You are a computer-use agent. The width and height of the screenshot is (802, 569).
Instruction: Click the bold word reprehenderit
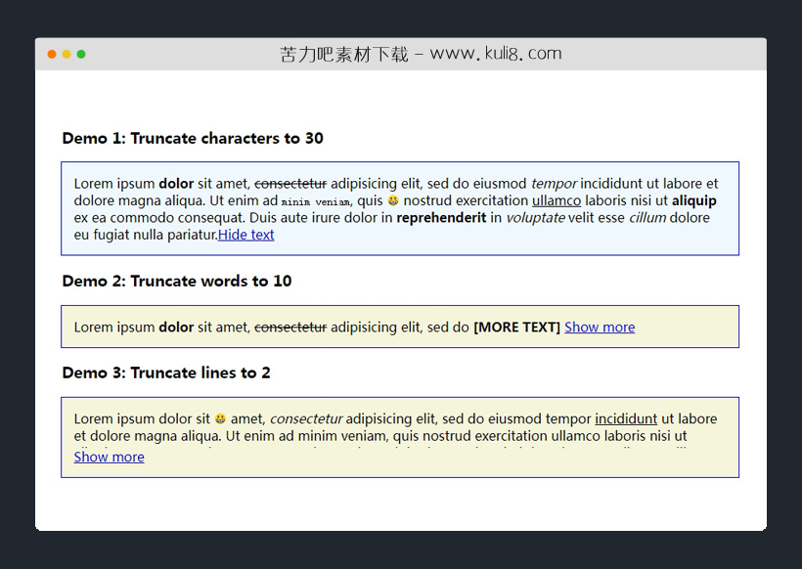click(x=441, y=217)
